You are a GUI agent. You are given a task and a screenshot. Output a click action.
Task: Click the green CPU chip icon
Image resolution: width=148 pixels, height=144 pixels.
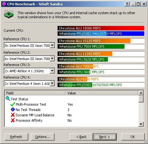coord(9,14)
